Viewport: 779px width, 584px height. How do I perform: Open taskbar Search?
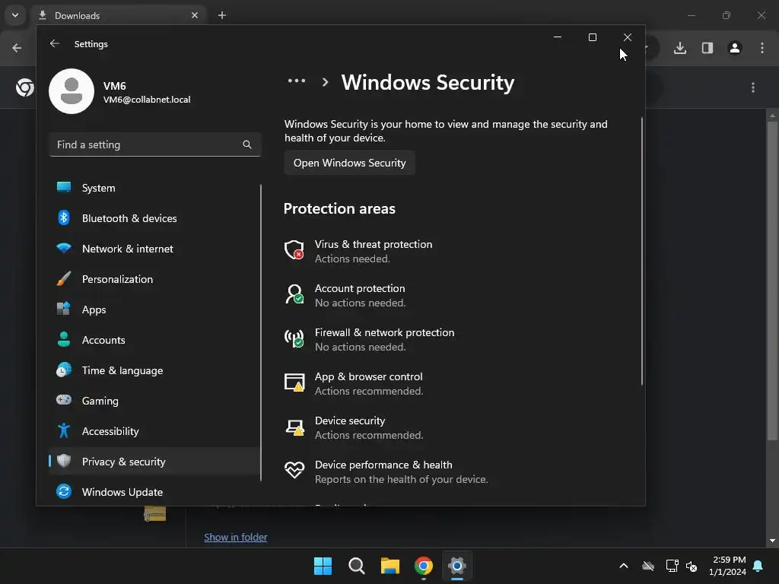click(x=357, y=566)
